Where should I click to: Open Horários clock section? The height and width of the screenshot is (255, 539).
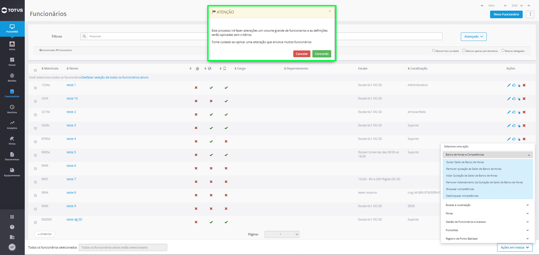[12, 109]
